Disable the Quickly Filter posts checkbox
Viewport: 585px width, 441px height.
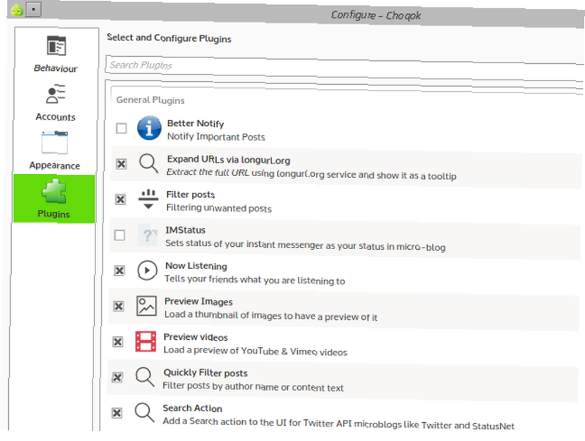[x=118, y=377]
